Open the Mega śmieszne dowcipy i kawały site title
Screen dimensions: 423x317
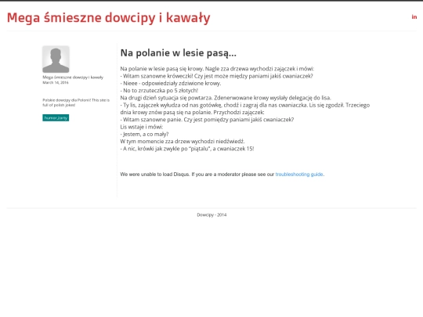[x=108, y=18]
